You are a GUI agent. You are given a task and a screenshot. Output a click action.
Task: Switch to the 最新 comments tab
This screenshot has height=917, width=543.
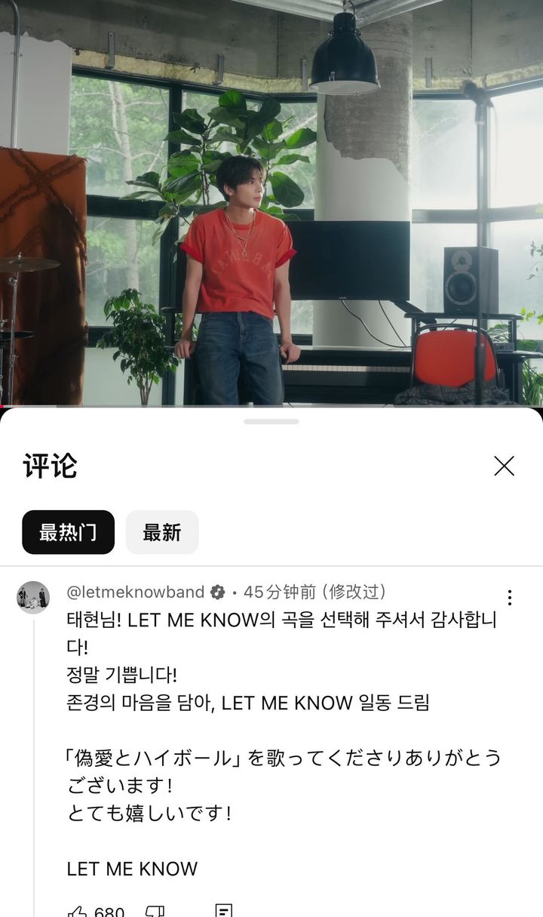click(162, 532)
